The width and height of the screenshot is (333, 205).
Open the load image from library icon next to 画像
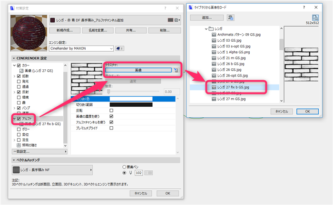[176, 70]
